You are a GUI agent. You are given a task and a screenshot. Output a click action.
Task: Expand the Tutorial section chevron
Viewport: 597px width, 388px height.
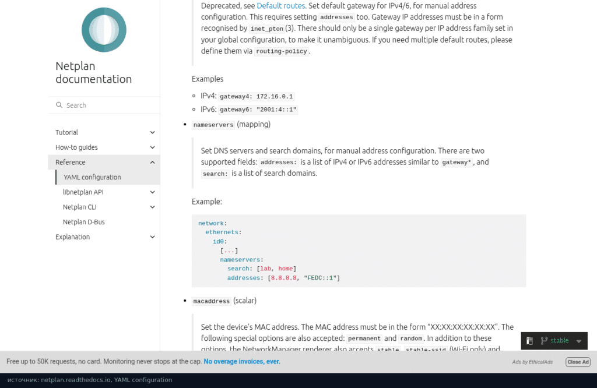coord(152,132)
